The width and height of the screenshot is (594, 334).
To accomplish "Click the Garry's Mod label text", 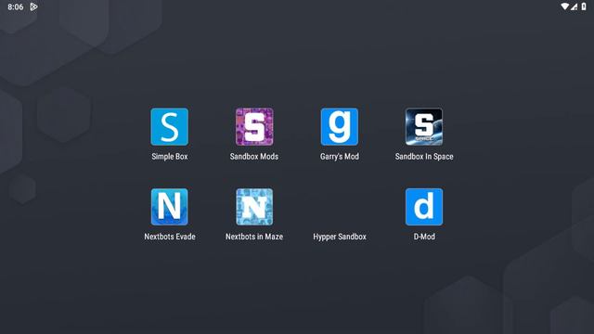I will click(340, 157).
